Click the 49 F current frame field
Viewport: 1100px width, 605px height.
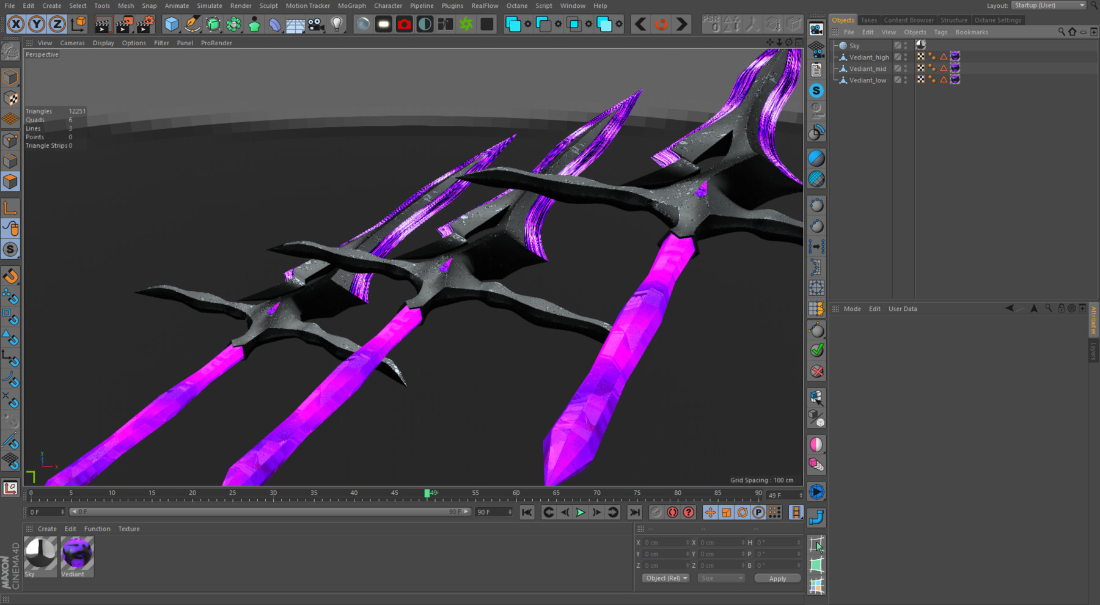point(785,496)
